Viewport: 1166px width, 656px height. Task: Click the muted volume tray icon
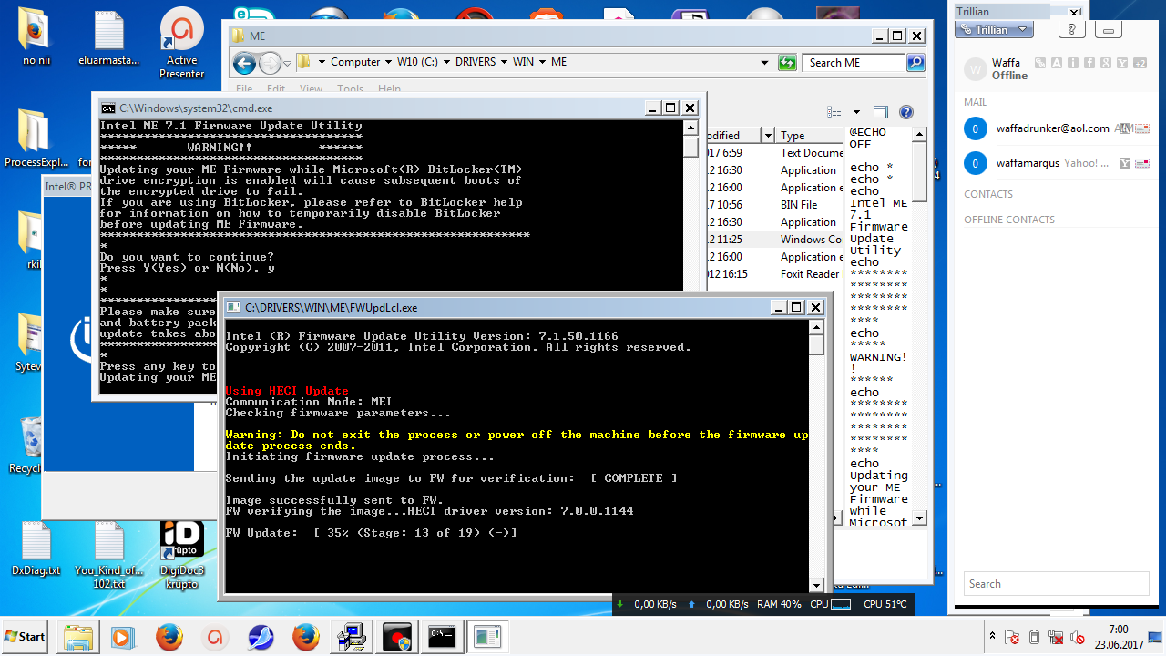click(1078, 637)
